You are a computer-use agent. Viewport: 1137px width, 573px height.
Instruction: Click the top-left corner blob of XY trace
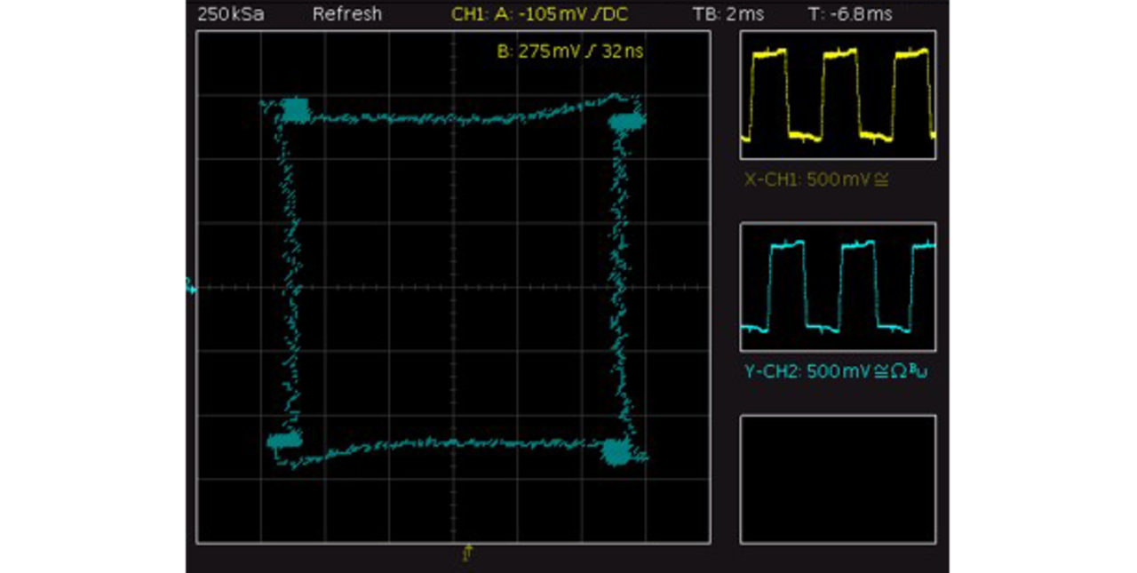[294, 110]
